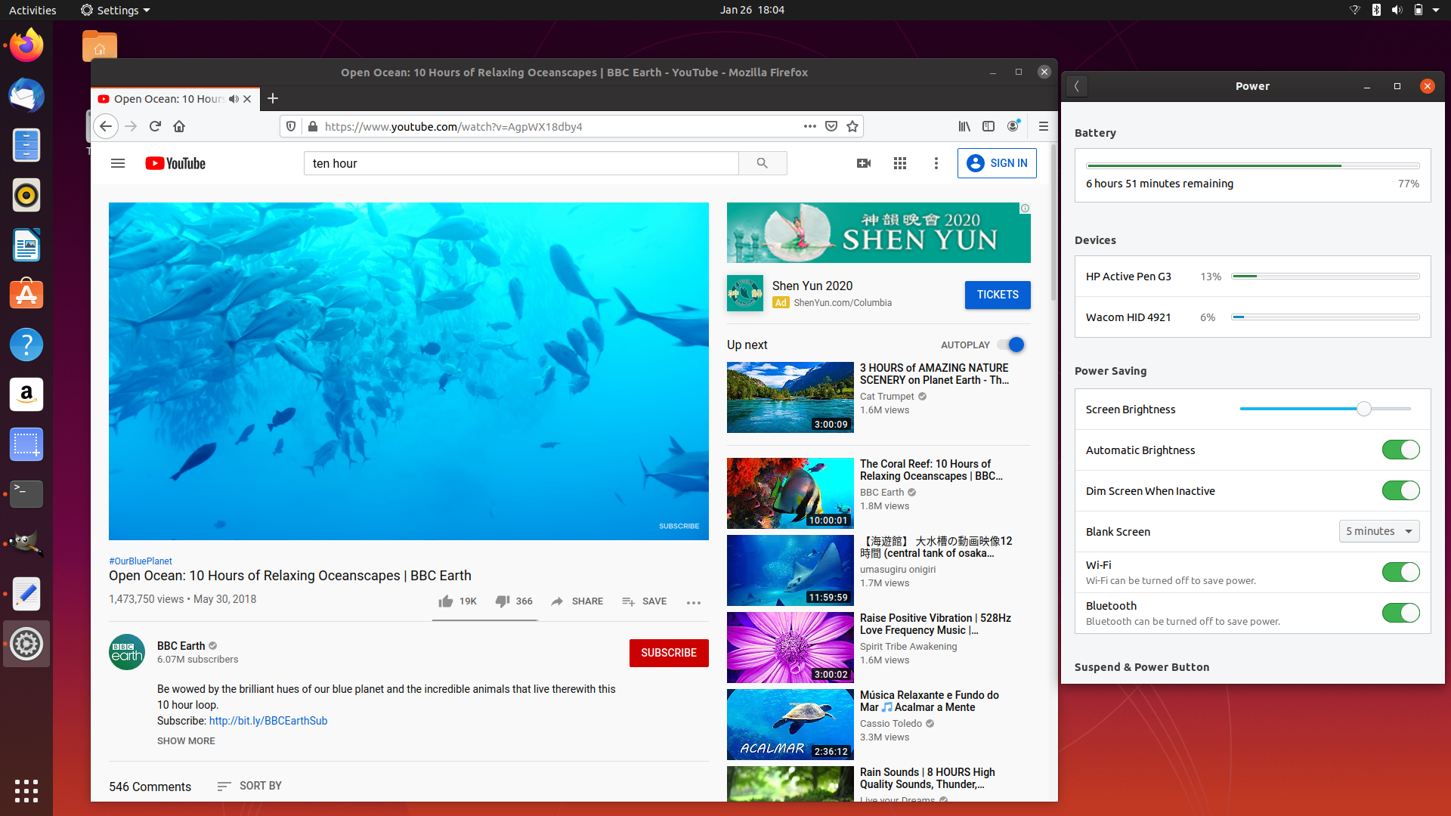The width and height of the screenshot is (1451, 816).
Task: Click the YouTube search magnifier button
Action: click(762, 163)
